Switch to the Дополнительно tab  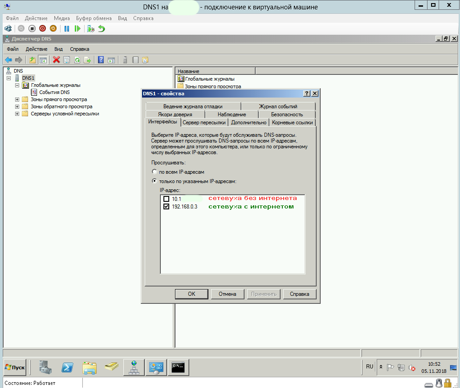click(x=249, y=123)
